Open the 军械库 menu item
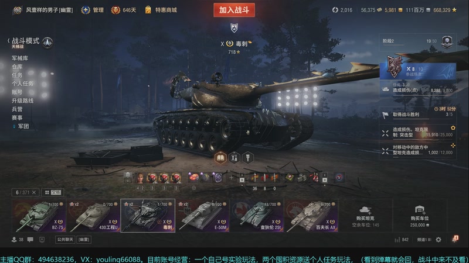The width and height of the screenshot is (469, 263). (x=20, y=58)
